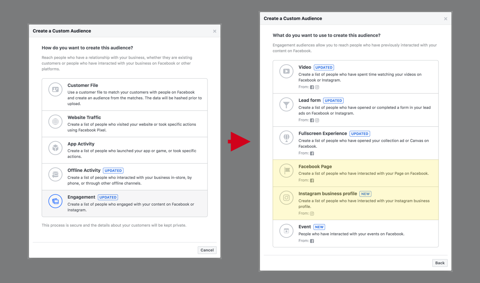Click Facebook source icon under Event
Screen dimensions: 480x283
click(312, 241)
